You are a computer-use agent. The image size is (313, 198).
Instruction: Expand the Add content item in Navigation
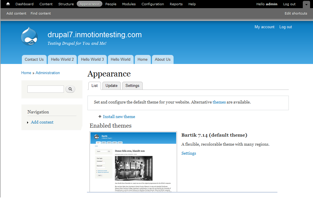[x=28, y=122]
